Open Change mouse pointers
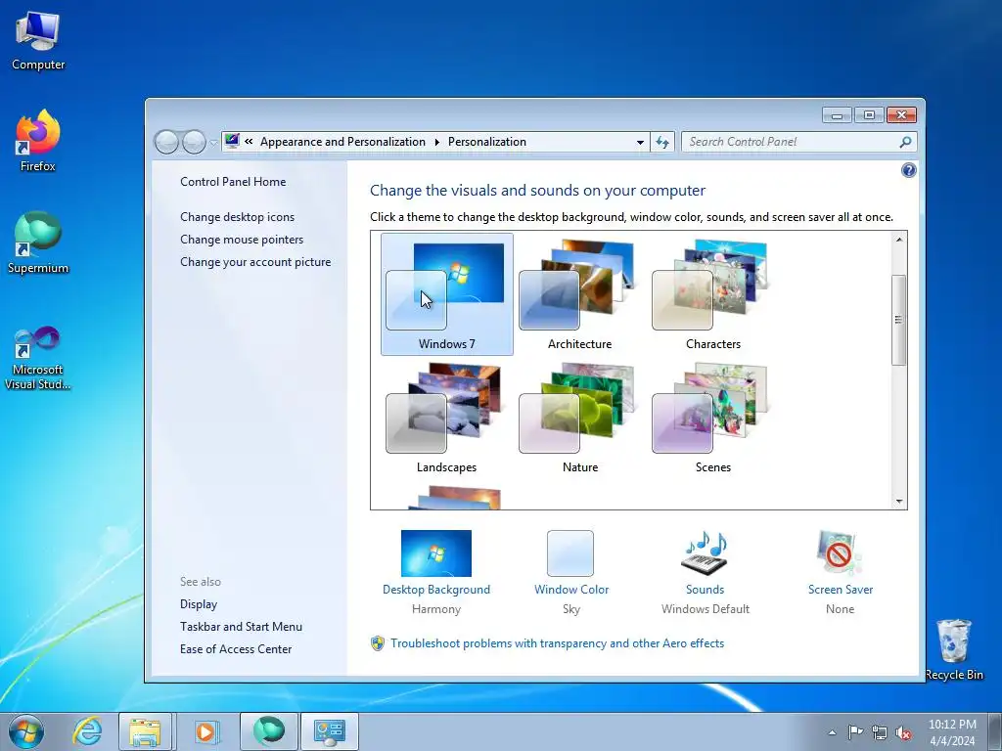Screen dimensions: 1002x751 (x=242, y=240)
